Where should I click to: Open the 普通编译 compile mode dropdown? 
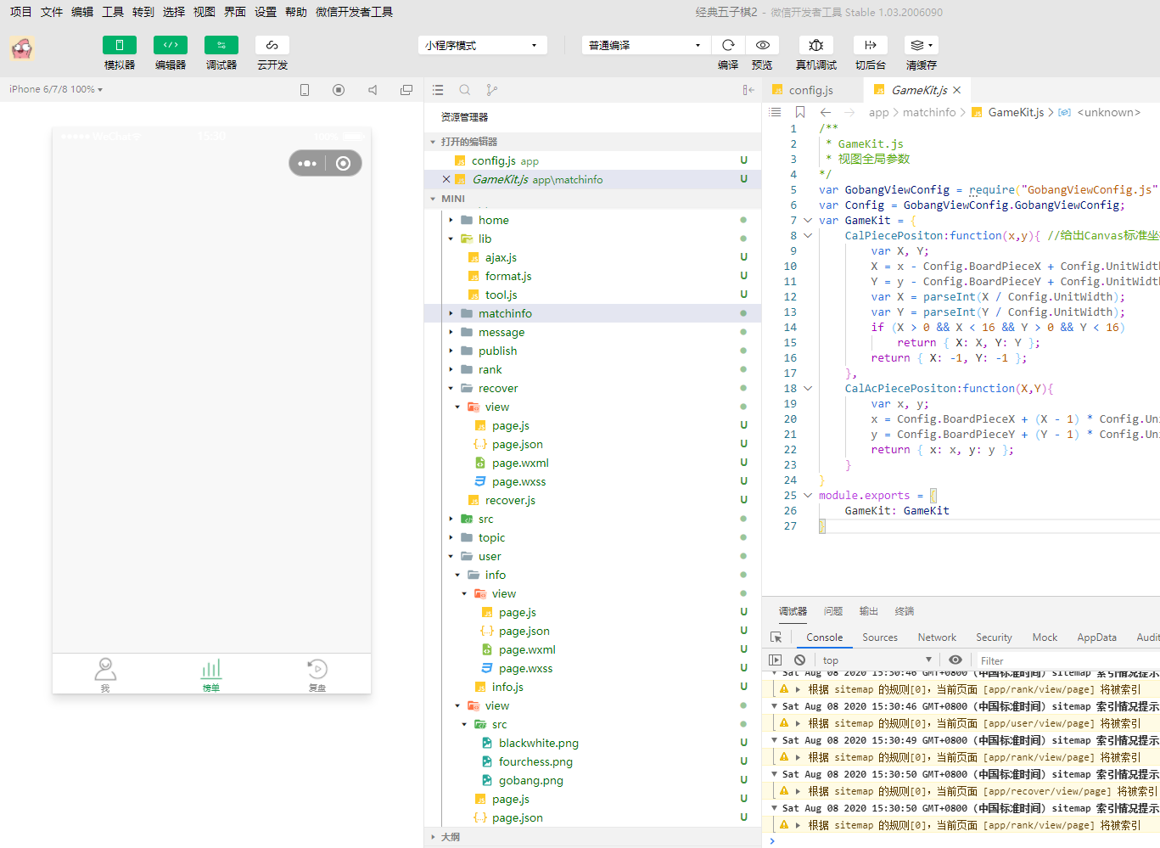pyautogui.click(x=645, y=45)
